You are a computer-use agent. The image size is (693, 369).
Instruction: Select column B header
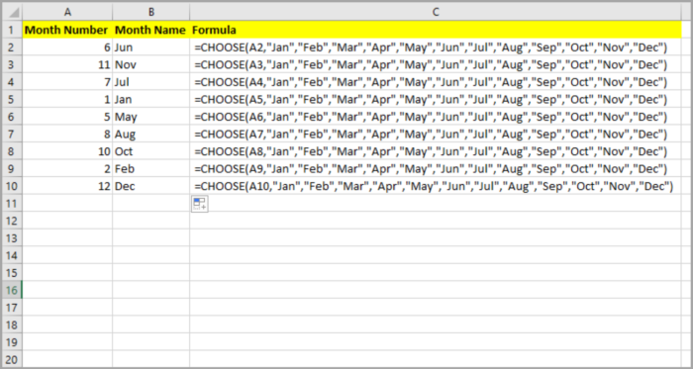(x=151, y=12)
